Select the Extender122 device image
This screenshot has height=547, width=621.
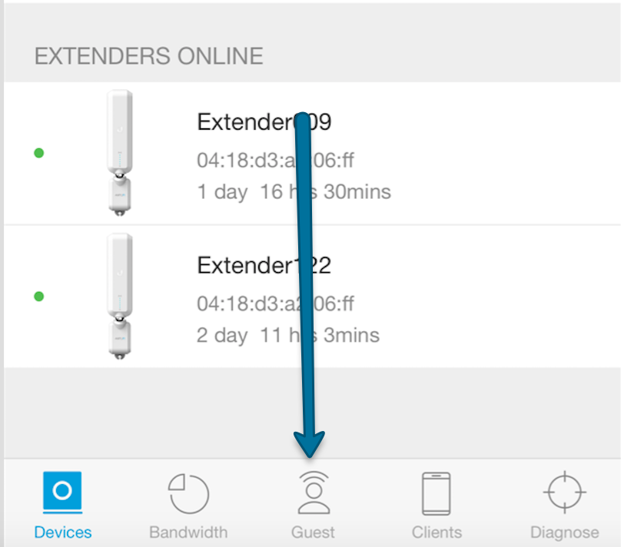[119, 296]
